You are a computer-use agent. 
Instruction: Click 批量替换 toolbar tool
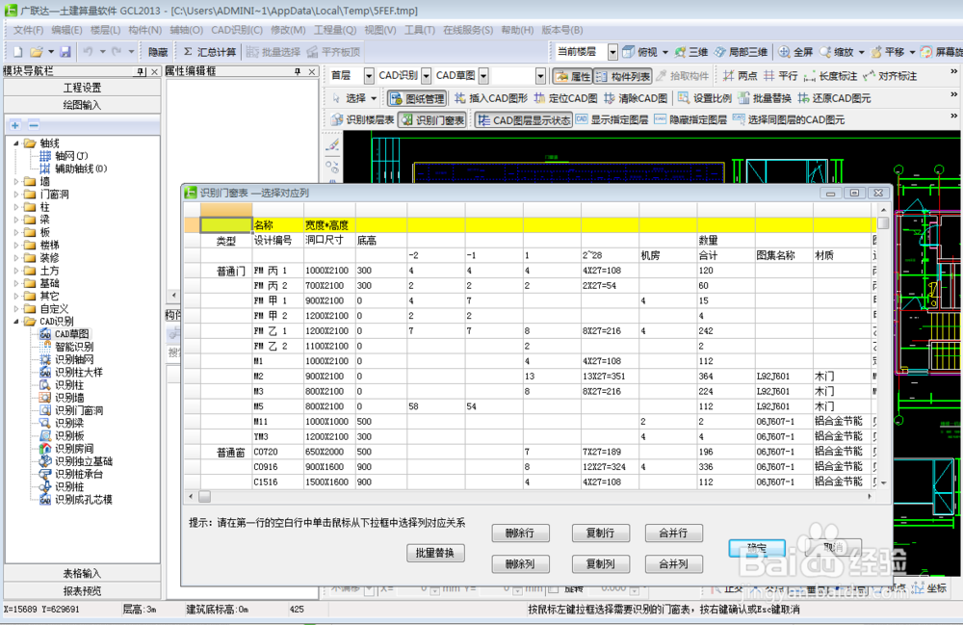[x=765, y=98]
